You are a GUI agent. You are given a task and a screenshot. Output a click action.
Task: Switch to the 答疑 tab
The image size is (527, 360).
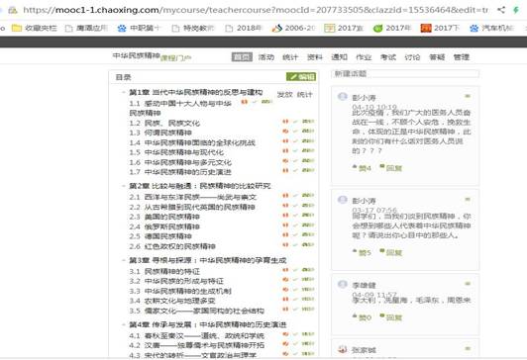437,57
